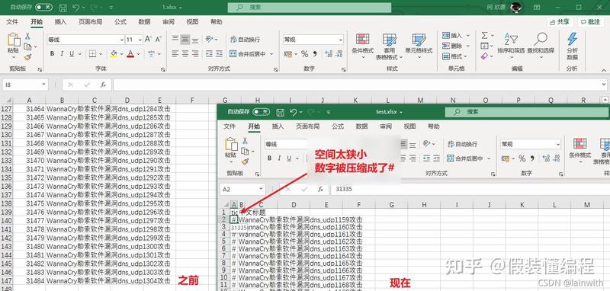
Task: Click AutoSum sigma in 1.xlsx editing group
Action: [484, 36]
